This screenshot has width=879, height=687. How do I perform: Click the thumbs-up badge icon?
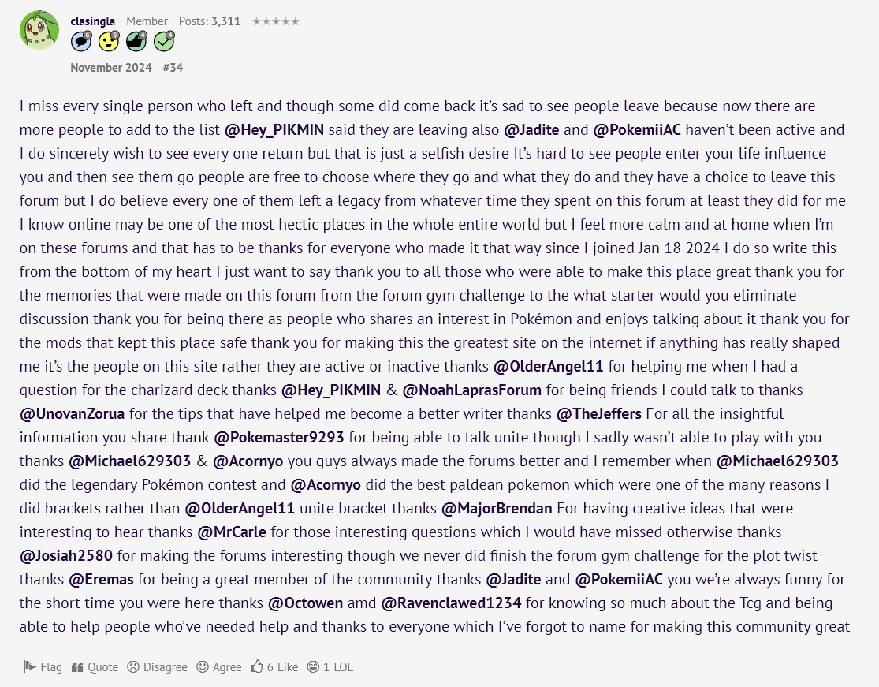point(136,41)
